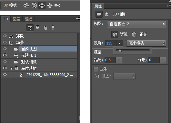Screen dimensions: 171x123
Task: Click the 视角 field showing 111
Action: (x=111, y=43)
